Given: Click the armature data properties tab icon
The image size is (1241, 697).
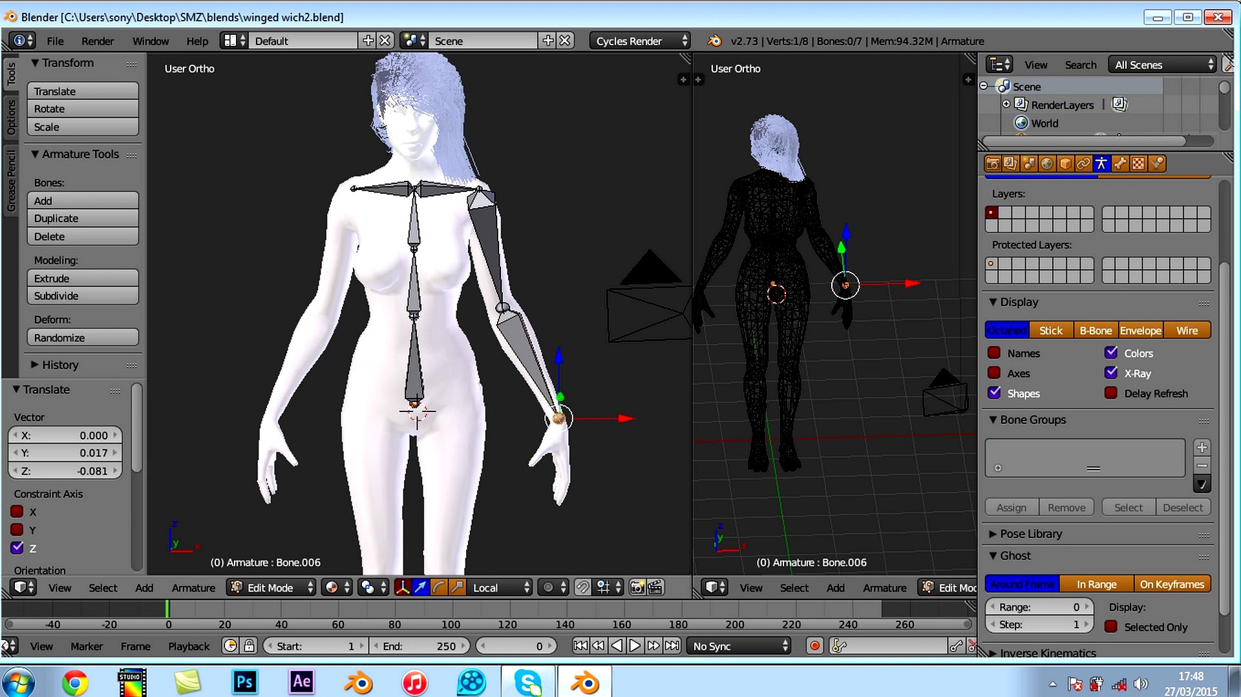Looking at the screenshot, I should [1101, 164].
